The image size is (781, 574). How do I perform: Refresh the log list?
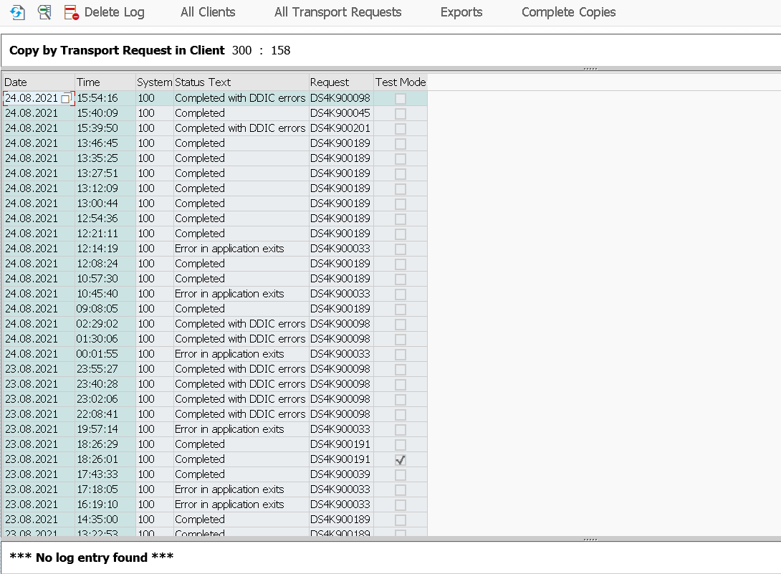[16, 12]
